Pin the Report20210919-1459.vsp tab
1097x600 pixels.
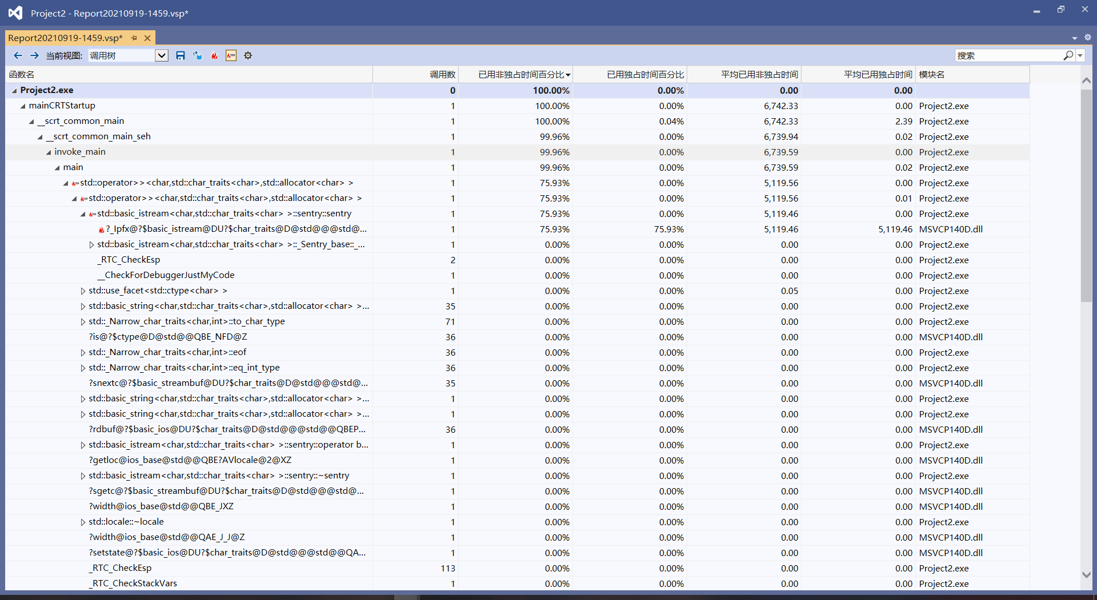pyautogui.click(x=134, y=38)
